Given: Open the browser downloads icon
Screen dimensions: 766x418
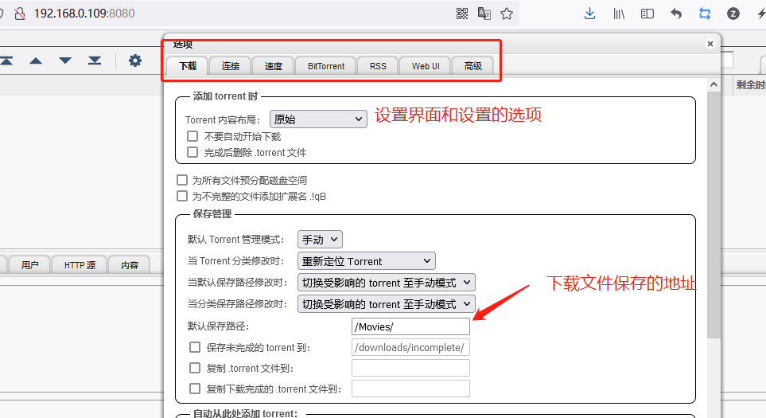Looking at the screenshot, I should pos(589,14).
